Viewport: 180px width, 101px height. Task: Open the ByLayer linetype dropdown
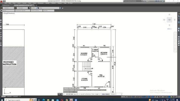tap(23, 11)
